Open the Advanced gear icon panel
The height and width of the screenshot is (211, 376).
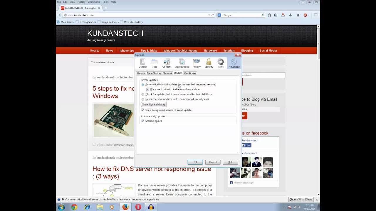[x=234, y=63]
